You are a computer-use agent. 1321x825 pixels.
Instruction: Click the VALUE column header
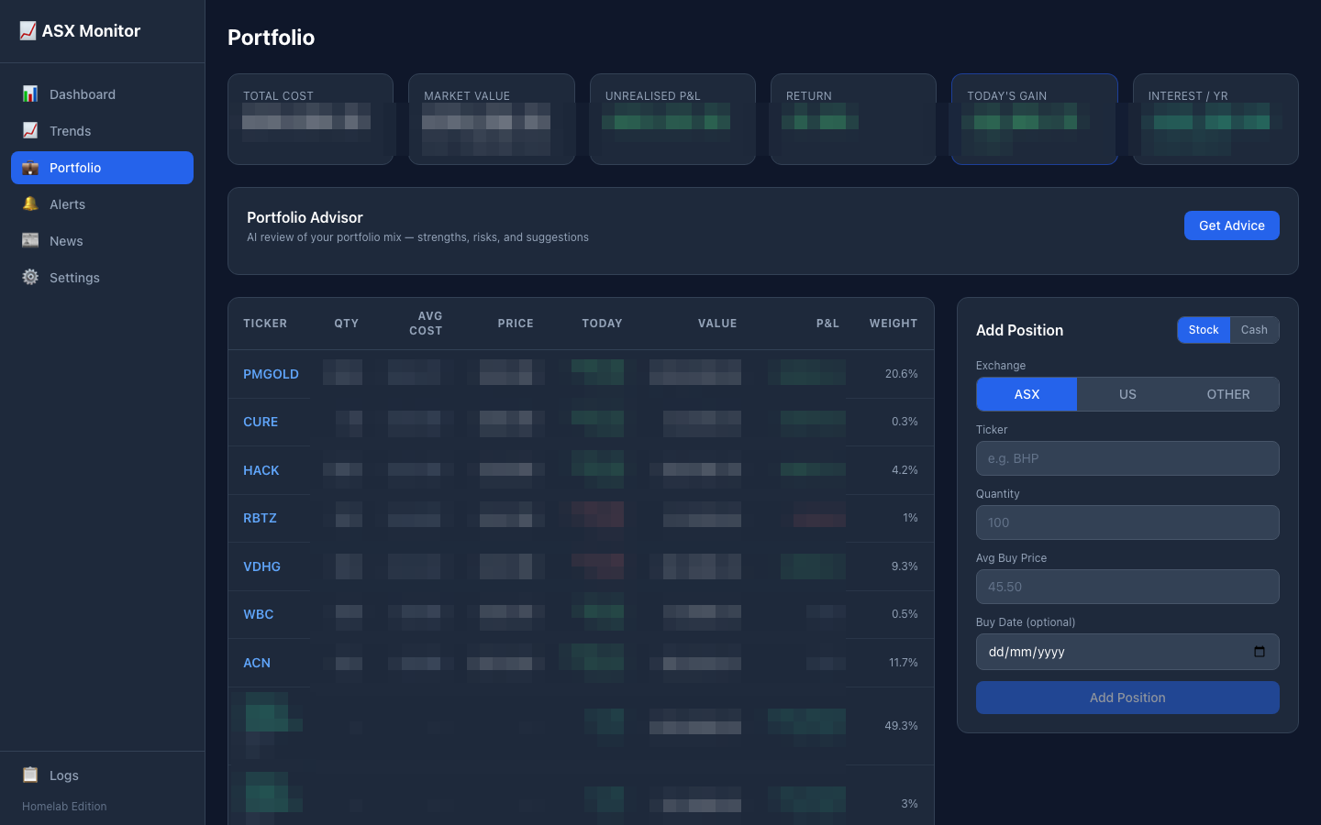tap(717, 324)
